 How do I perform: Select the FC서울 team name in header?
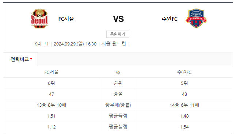click(x=66, y=19)
